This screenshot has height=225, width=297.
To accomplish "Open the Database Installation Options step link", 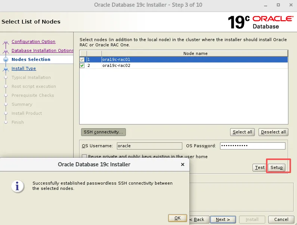I will (43, 50).
